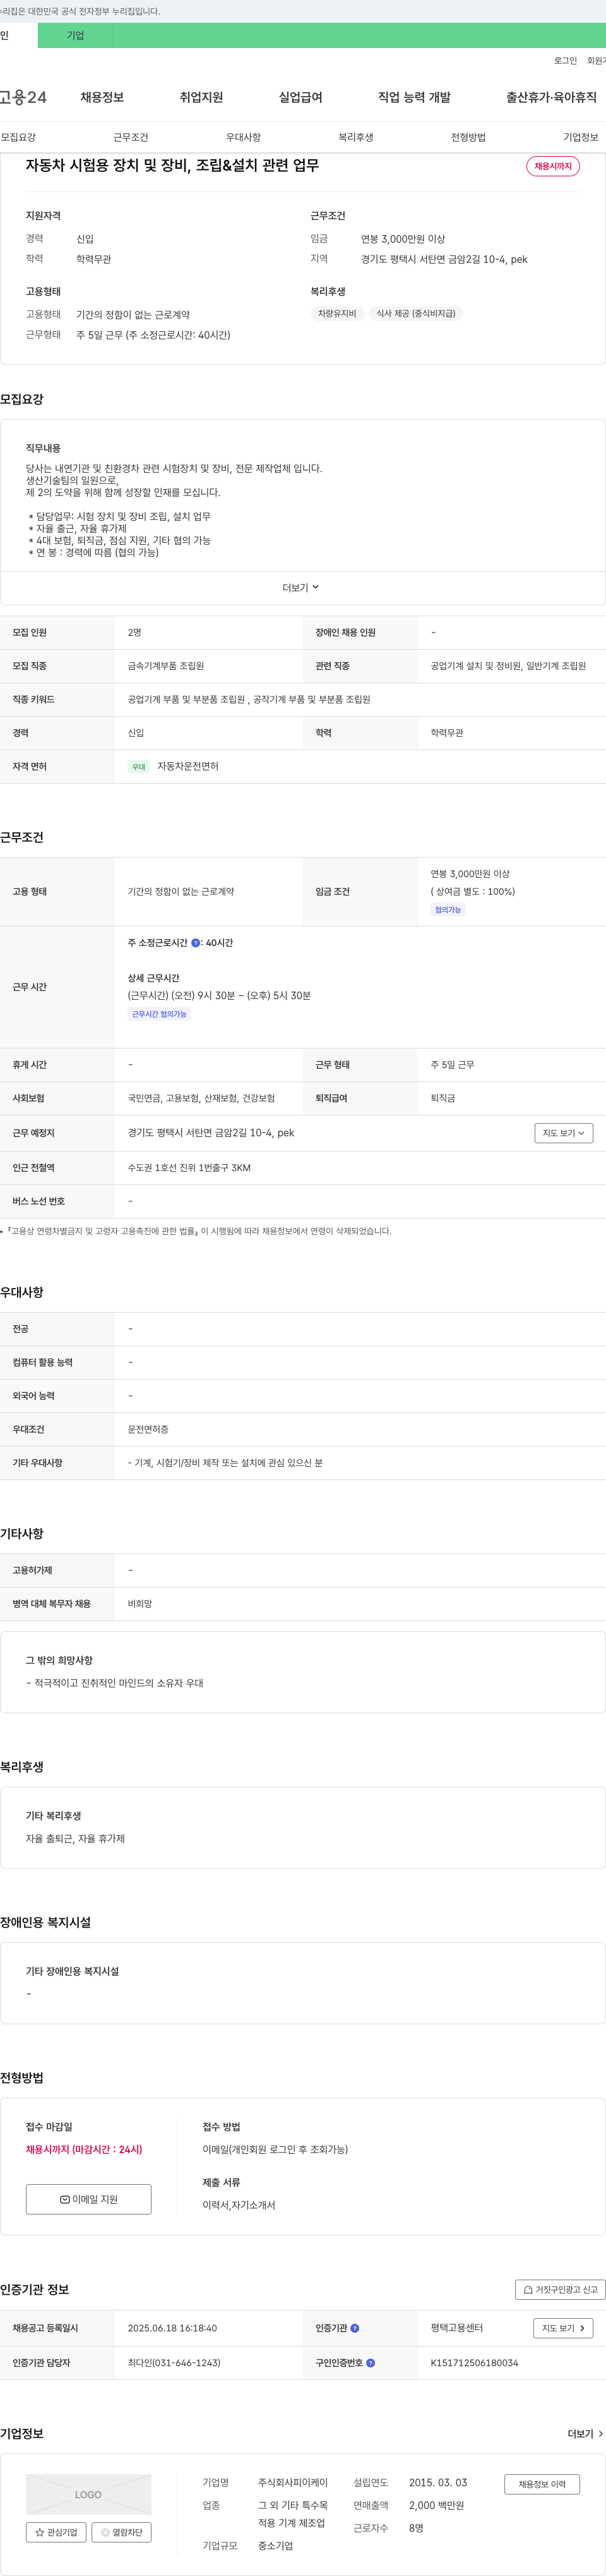
Task: Expand job description with 더보기
Action: 300,588
